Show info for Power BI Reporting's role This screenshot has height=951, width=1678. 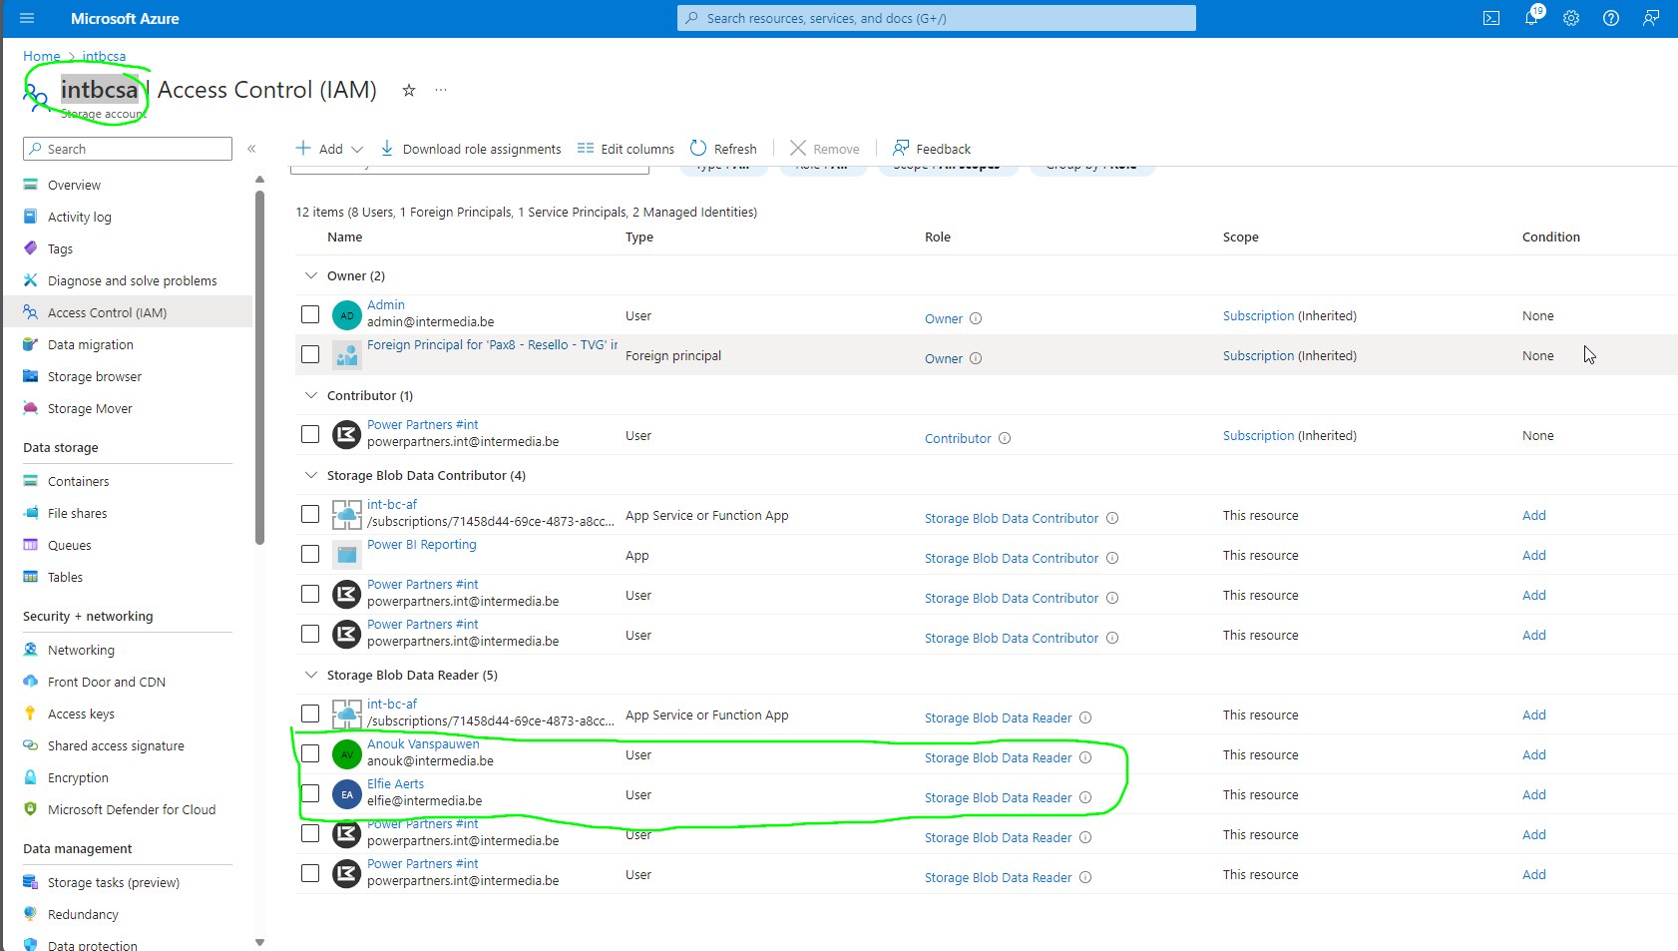click(1112, 558)
